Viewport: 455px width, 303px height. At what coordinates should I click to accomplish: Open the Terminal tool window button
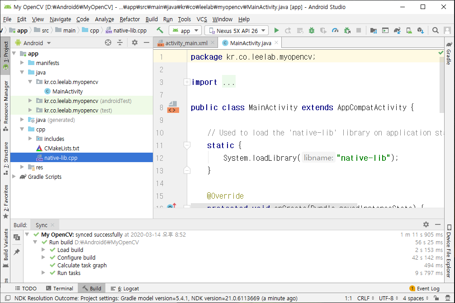[59, 289]
